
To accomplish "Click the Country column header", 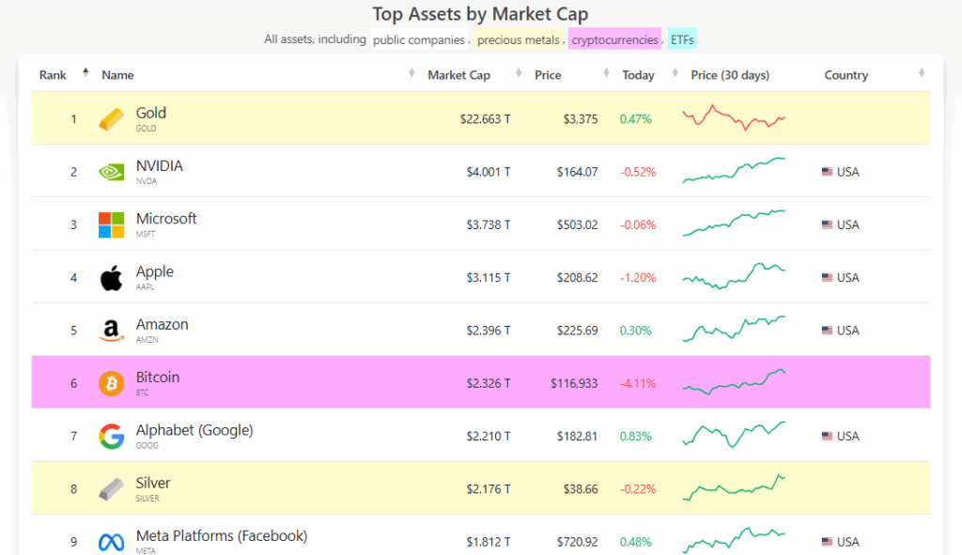I will [846, 75].
